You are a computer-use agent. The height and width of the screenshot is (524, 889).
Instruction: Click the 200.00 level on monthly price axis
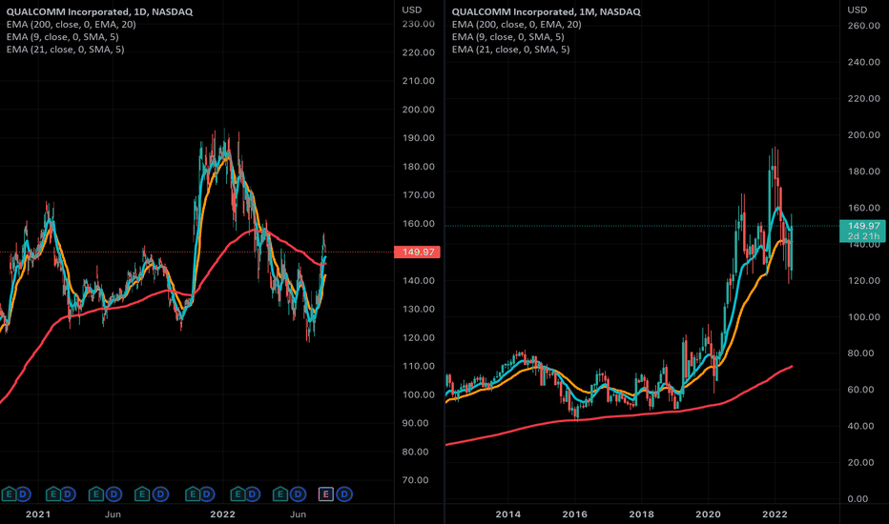click(864, 135)
